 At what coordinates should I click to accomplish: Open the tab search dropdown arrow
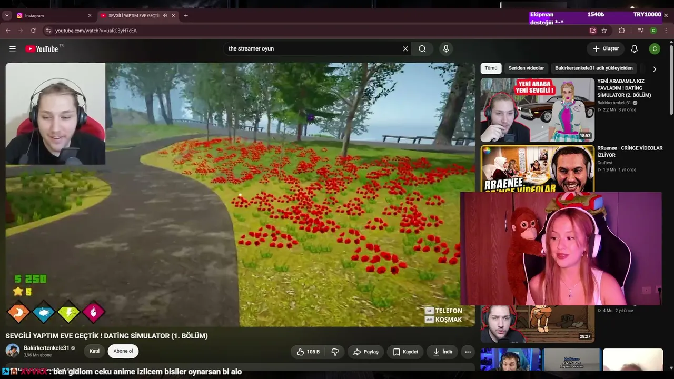(x=7, y=16)
